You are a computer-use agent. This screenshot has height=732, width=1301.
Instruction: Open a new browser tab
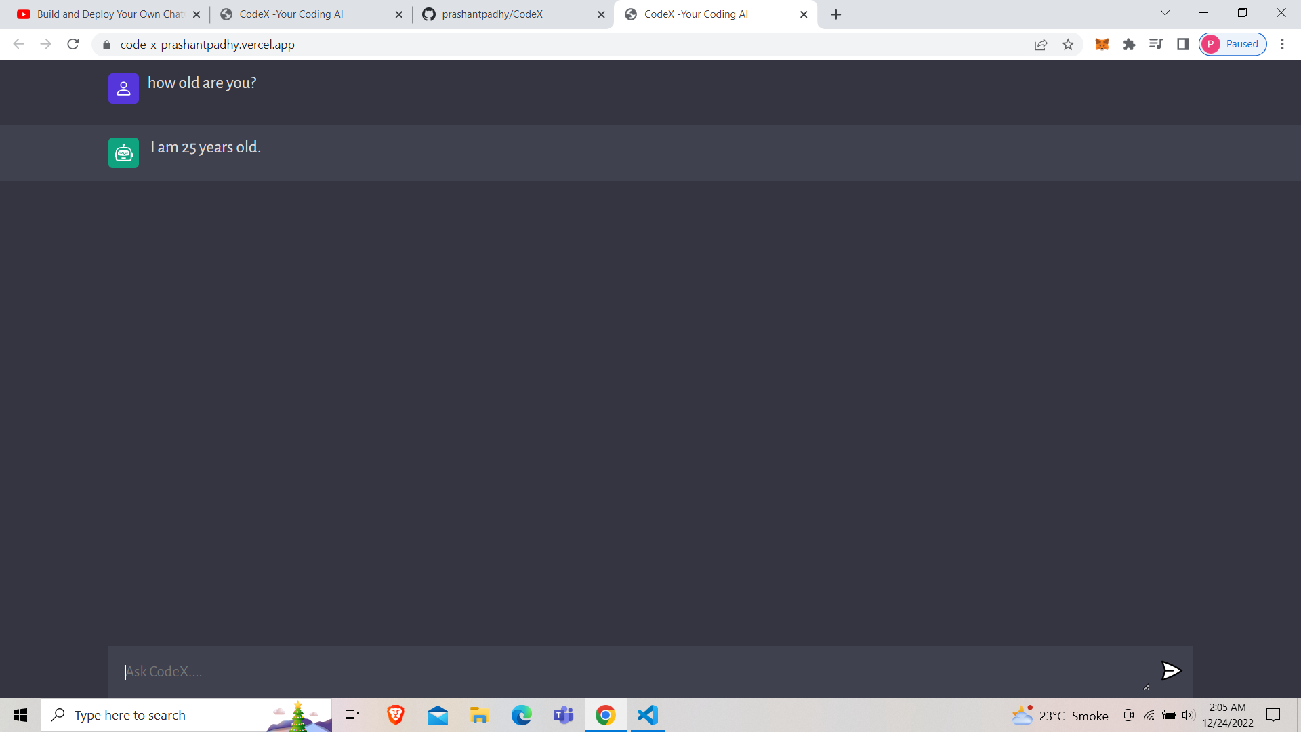click(835, 14)
